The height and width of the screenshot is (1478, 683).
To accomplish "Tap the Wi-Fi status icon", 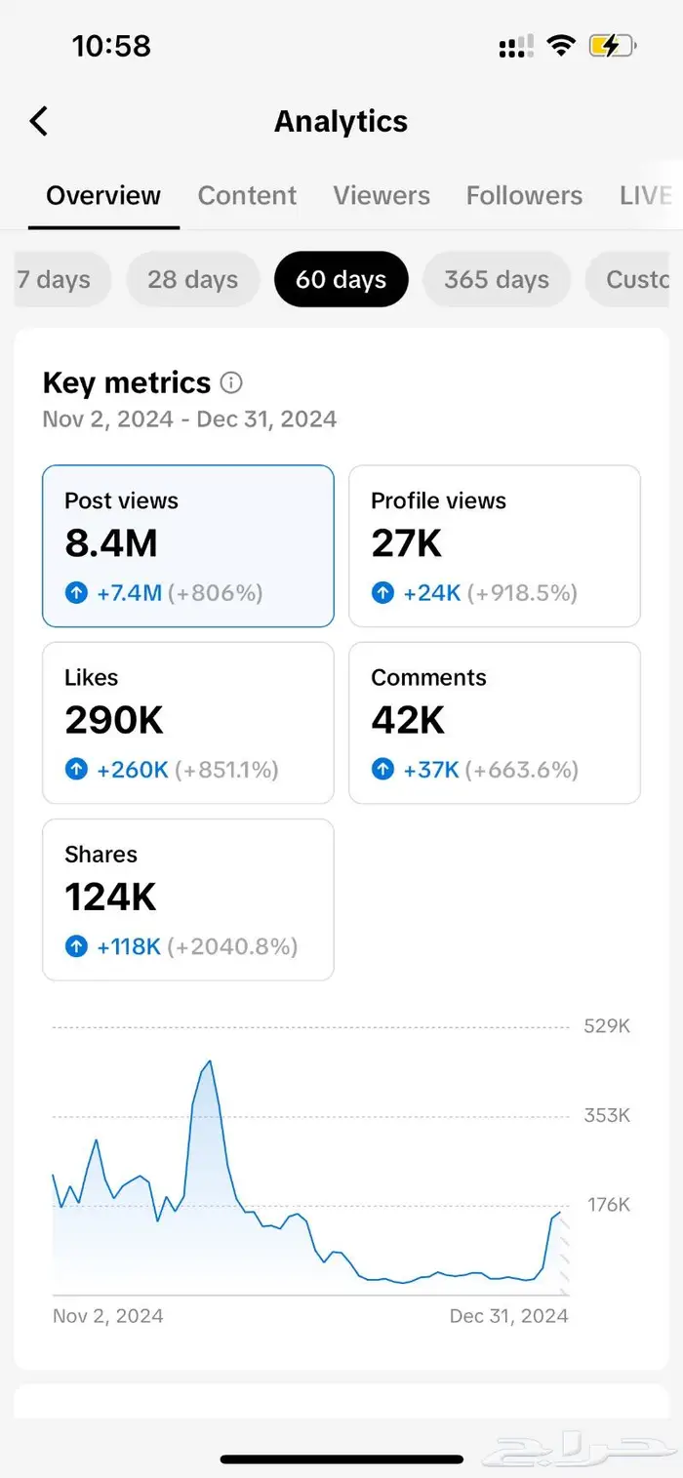I will pos(561,46).
